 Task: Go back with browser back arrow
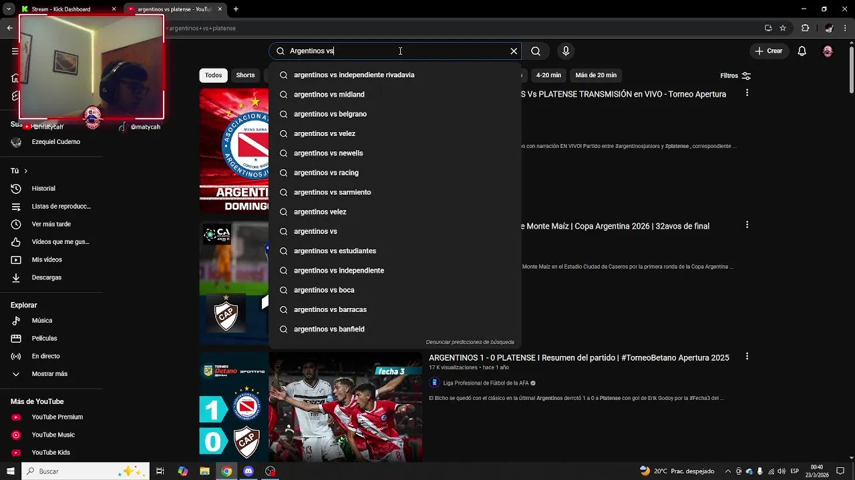click(x=9, y=28)
